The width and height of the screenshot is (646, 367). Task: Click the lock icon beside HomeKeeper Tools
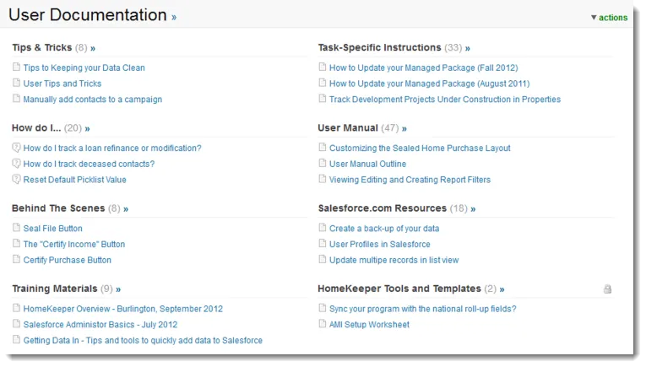pyautogui.click(x=607, y=289)
